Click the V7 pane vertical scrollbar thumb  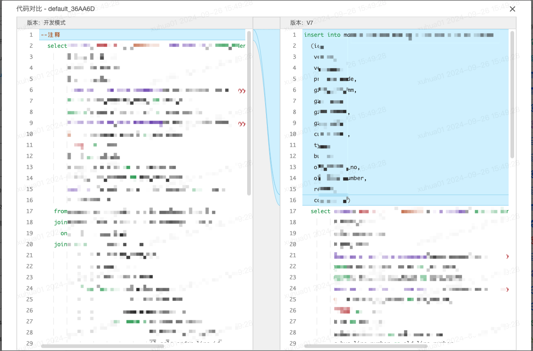(x=512, y=94)
